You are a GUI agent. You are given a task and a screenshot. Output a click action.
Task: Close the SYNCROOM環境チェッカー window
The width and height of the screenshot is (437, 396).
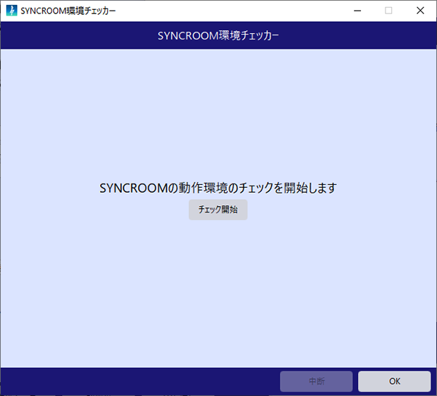[420, 11]
